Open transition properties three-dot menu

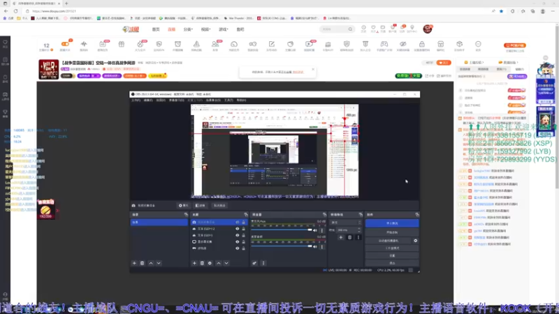click(x=358, y=237)
